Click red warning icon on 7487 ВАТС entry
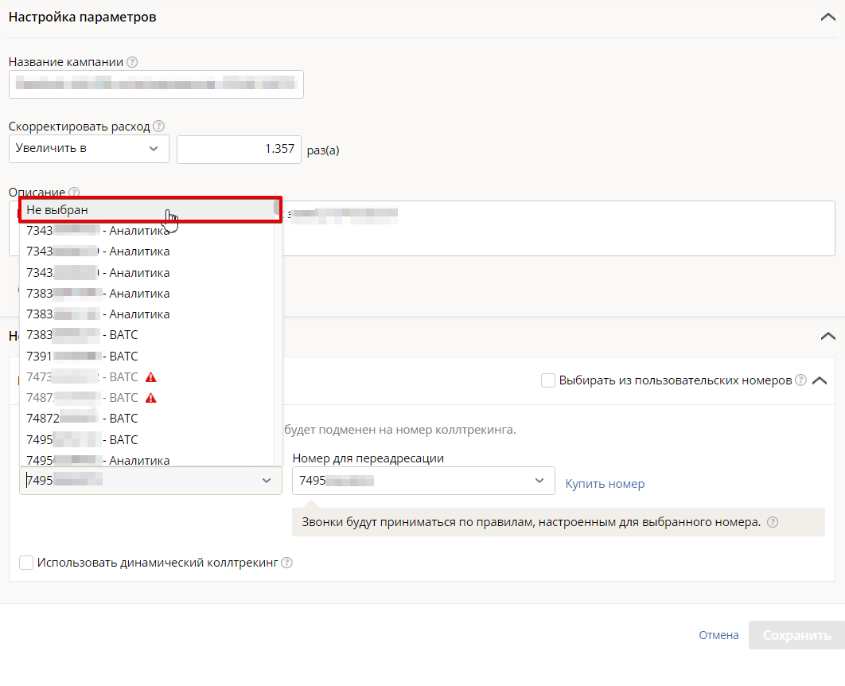The image size is (845, 686). pos(151,398)
